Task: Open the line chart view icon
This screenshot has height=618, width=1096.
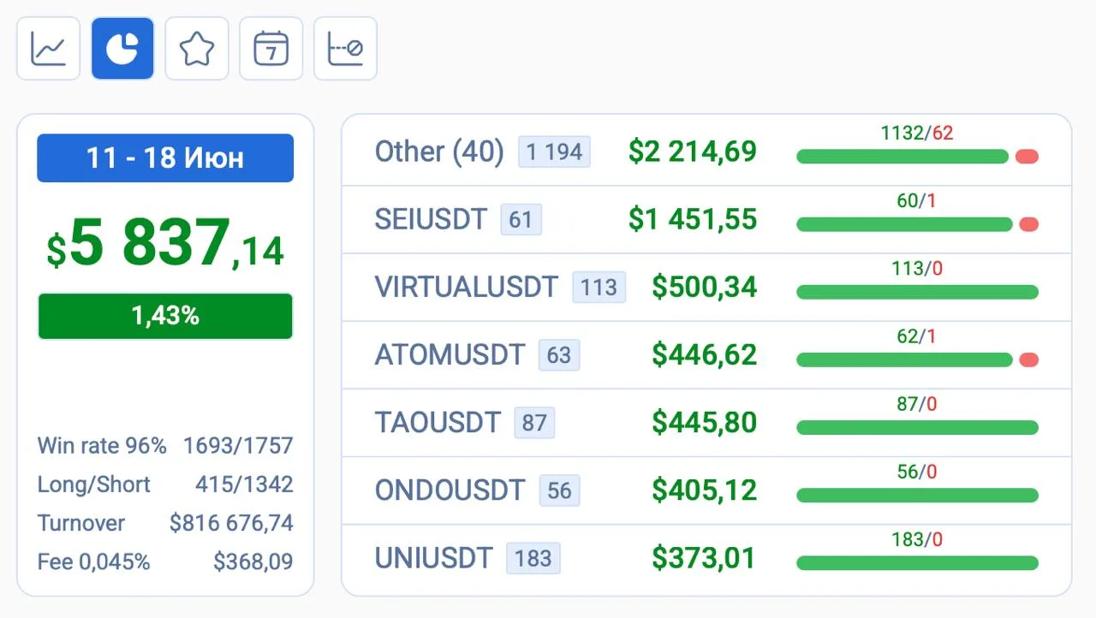Action: pyautogui.click(x=48, y=48)
